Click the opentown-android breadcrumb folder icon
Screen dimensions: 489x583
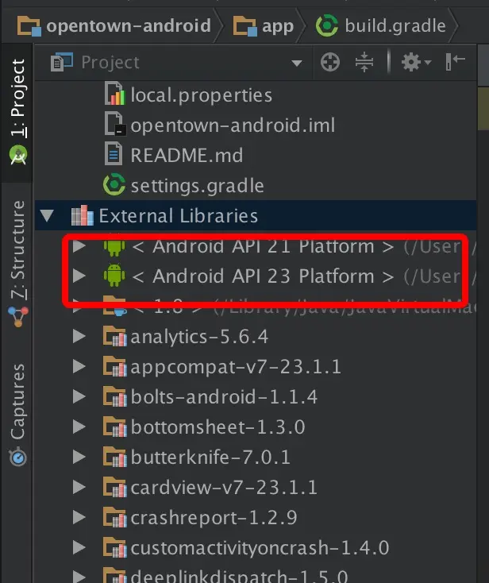[x=29, y=26]
